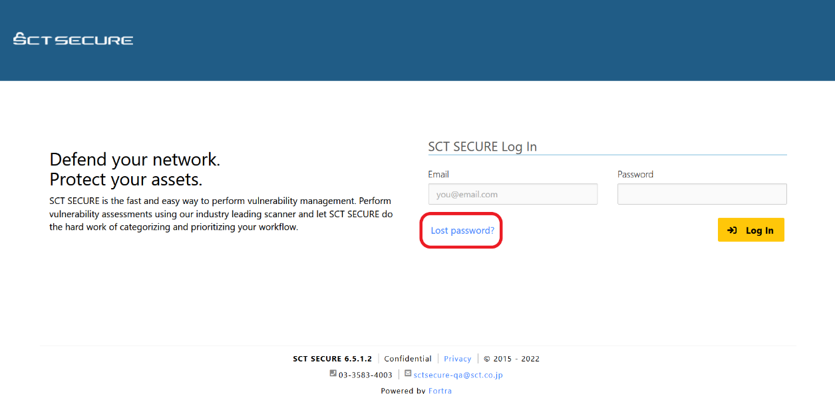The width and height of the screenshot is (835, 394).
Task: Focus the Password input field
Action: (702, 194)
